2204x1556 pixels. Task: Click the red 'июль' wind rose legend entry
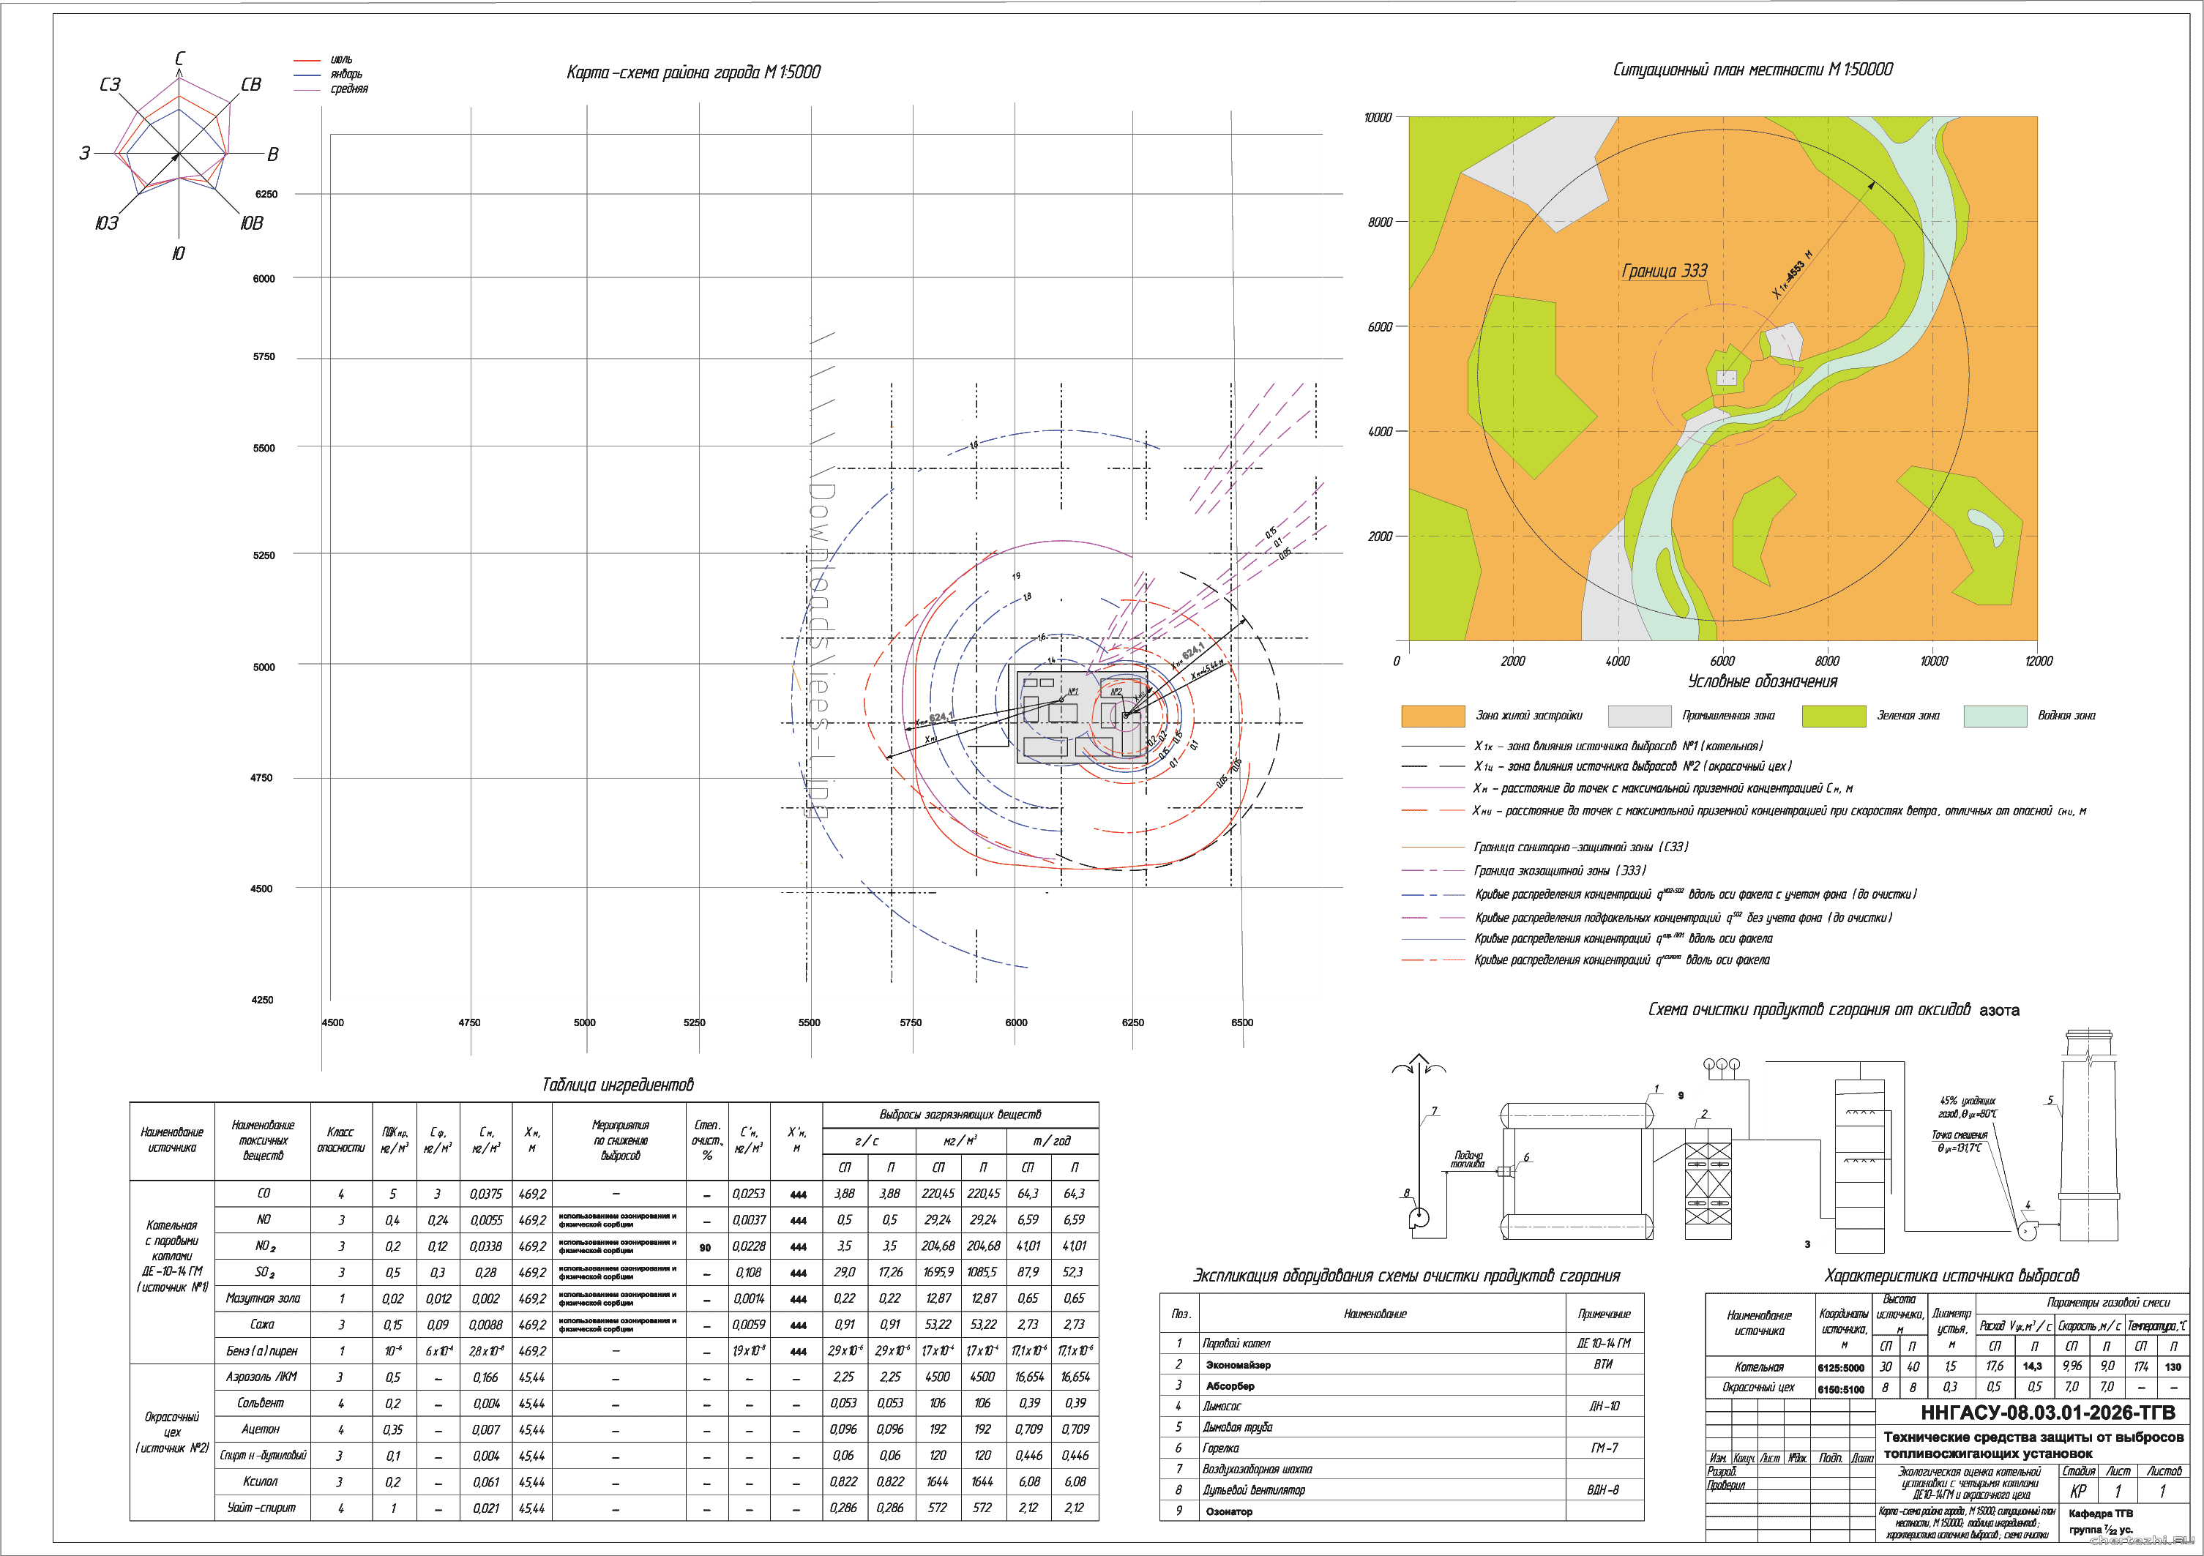point(341,59)
